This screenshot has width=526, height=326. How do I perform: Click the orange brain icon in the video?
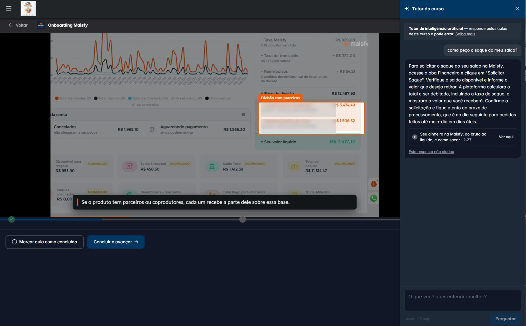(373, 184)
